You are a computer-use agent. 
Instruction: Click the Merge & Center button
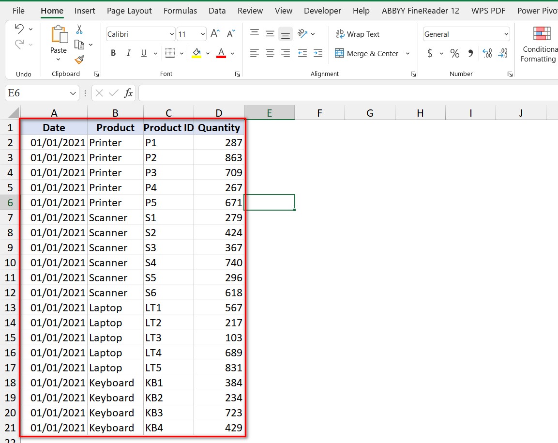[x=367, y=54]
